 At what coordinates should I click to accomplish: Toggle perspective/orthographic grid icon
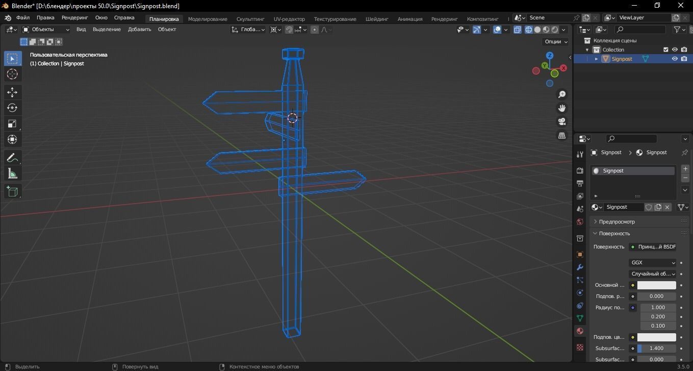tap(562, 136)
